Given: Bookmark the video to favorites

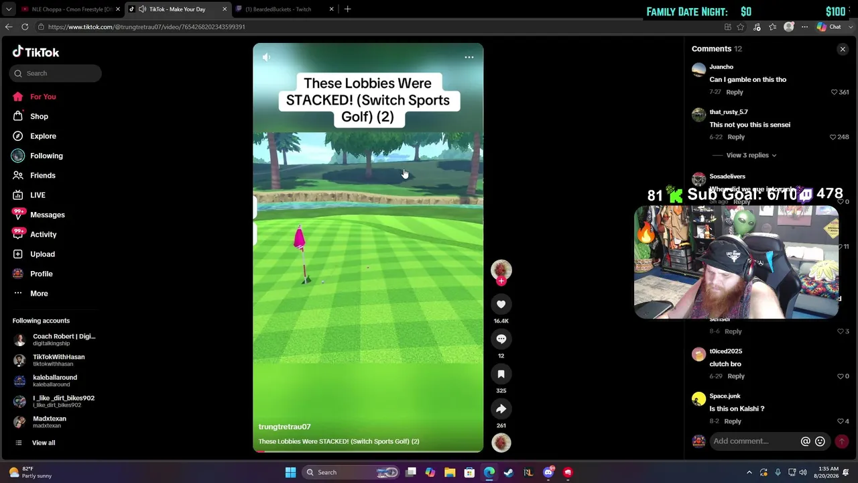Looking at the screenshot, I should click(x=501, y=374).
